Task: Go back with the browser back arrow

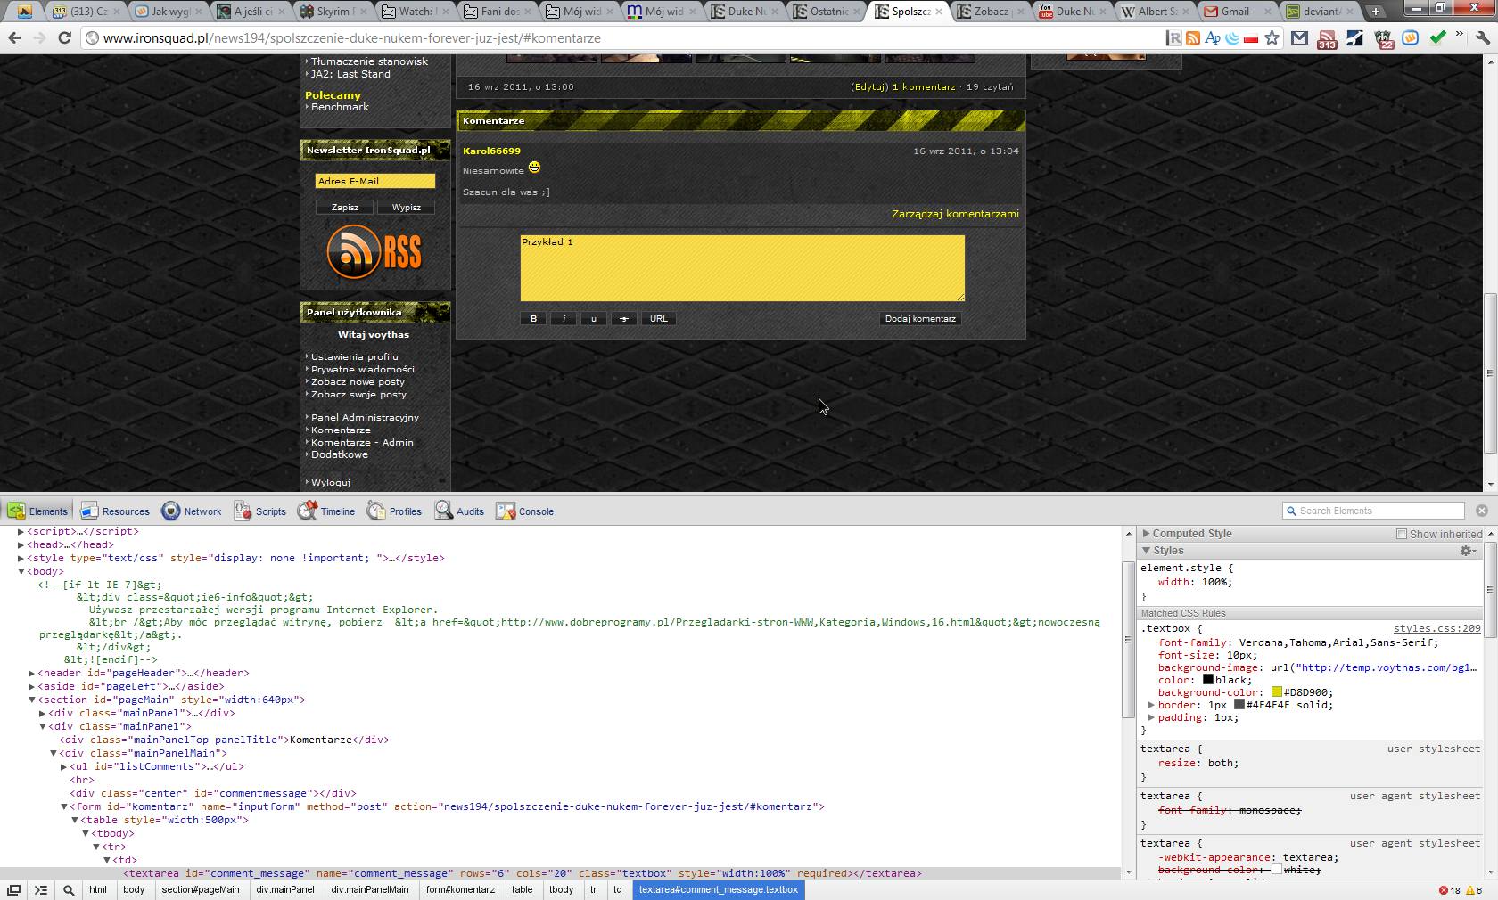Action: click(x=14, y=37)
